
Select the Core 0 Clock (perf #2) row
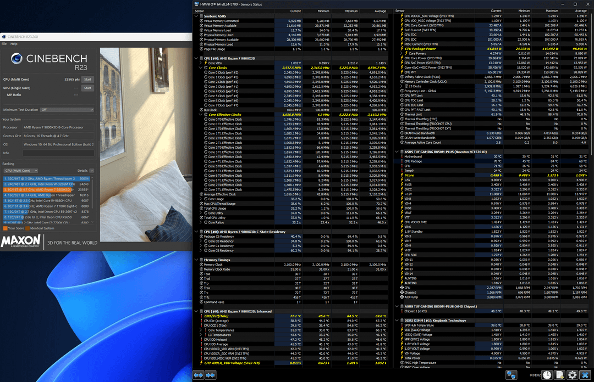[291, 72]
